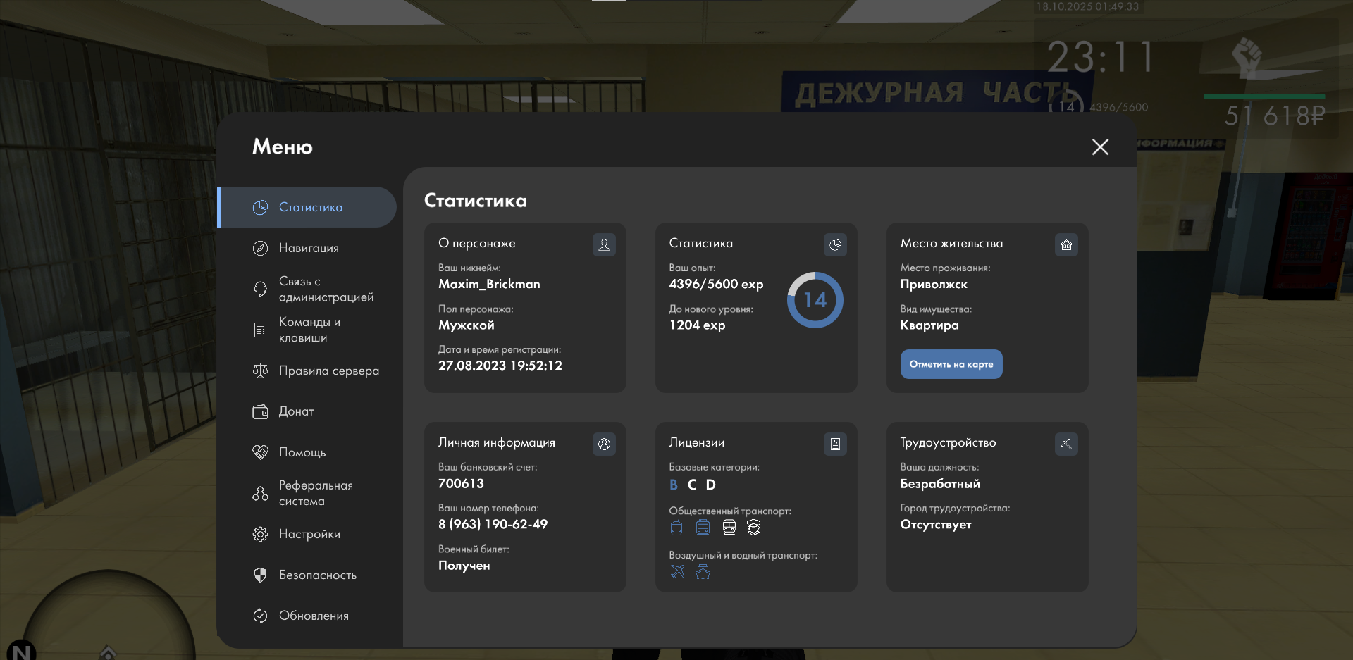
Task: Open the Навигация menu section
Action: tap(307, 248)
